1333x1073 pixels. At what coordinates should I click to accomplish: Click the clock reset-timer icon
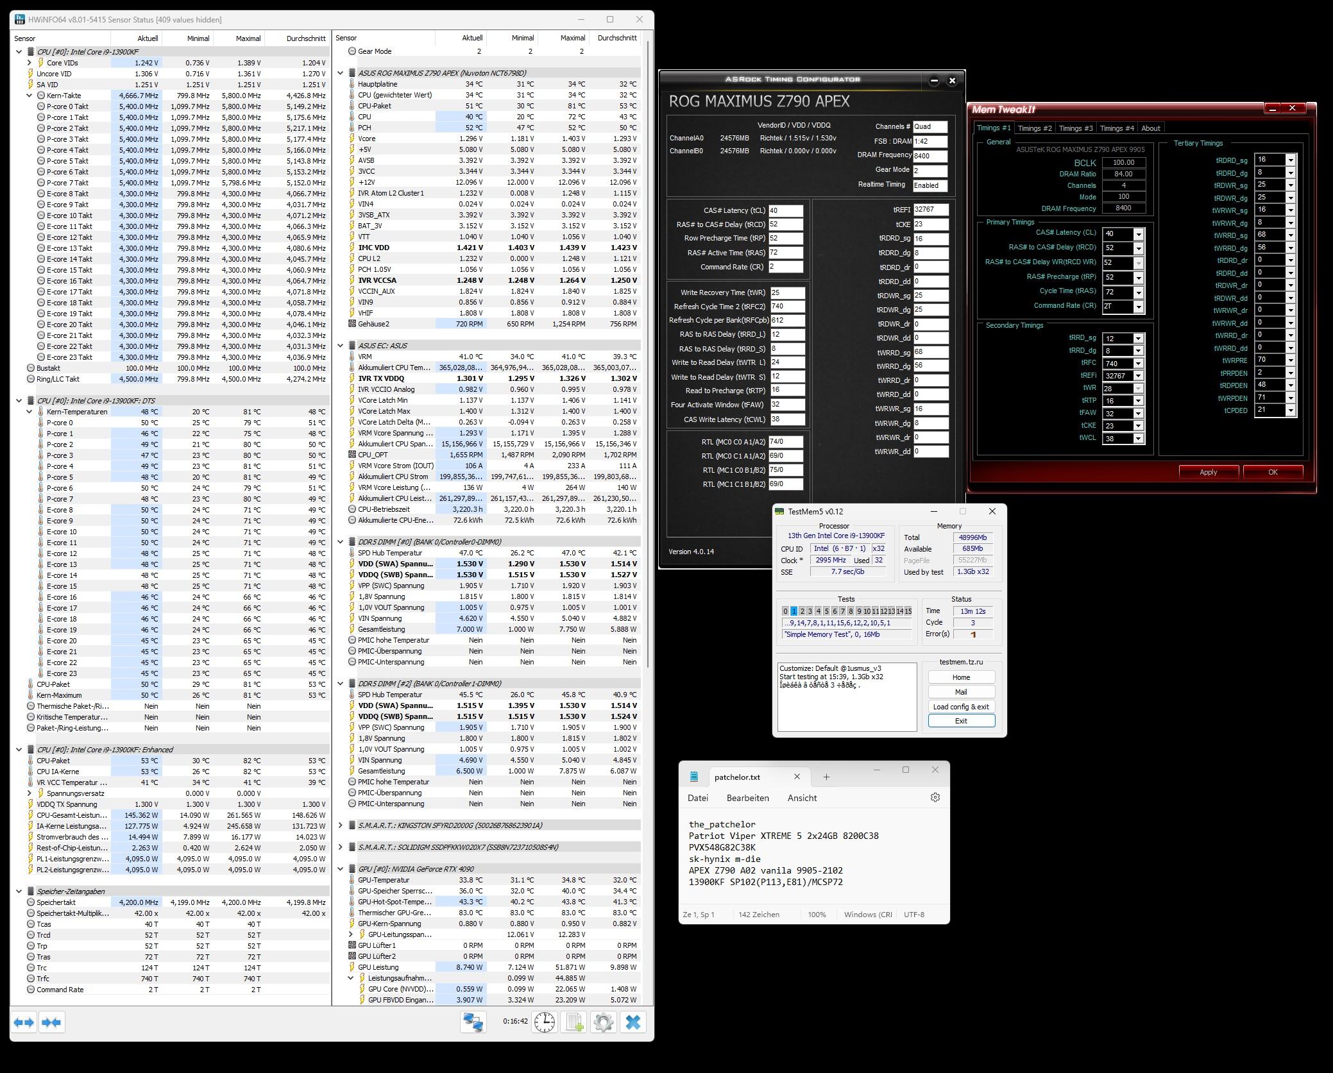pyautogui.click(x=544, y=1022)
